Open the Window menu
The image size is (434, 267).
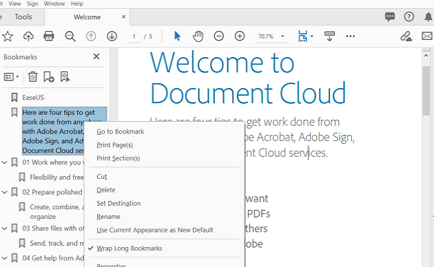coord(54,3)
